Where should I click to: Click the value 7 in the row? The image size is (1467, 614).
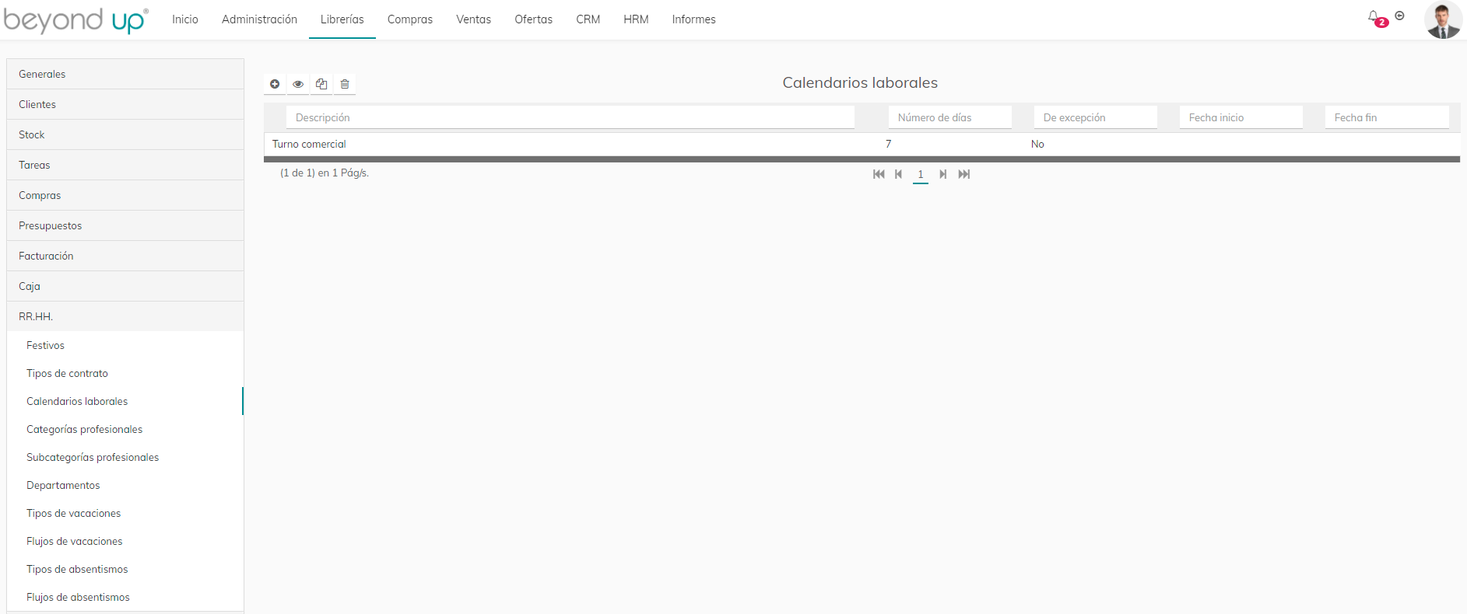tap(888, 144)
